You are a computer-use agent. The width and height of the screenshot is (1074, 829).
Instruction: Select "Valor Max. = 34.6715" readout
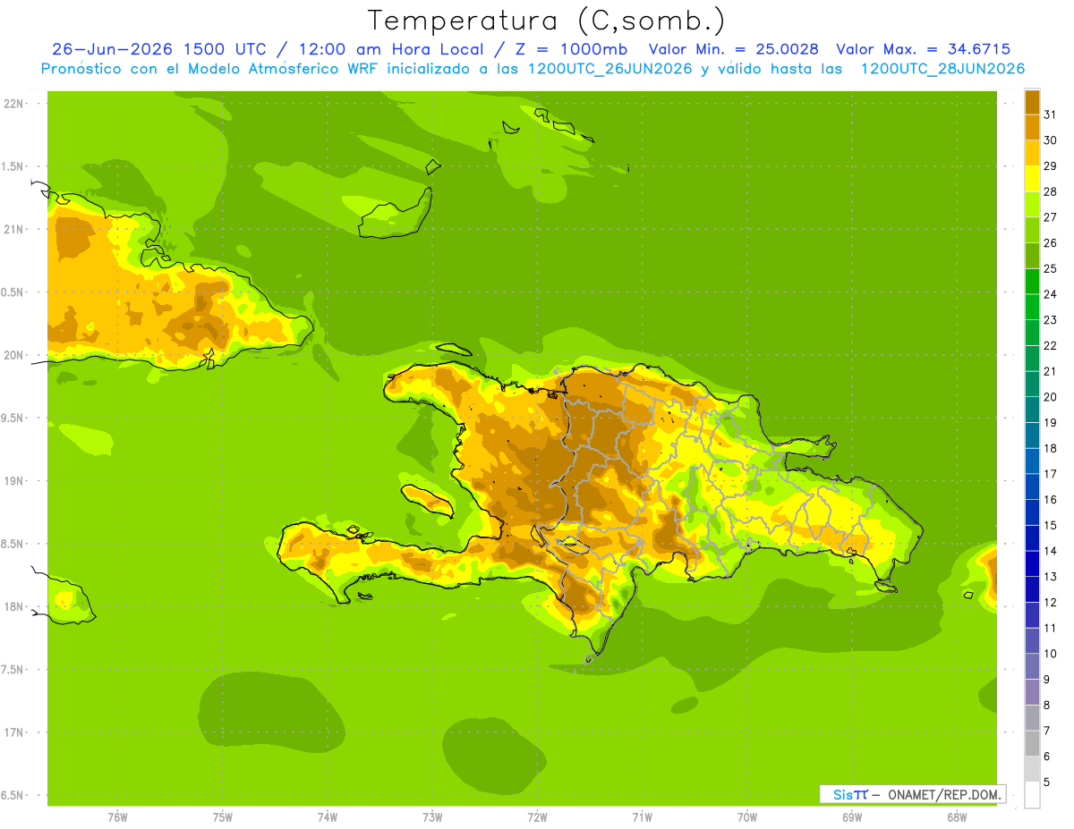coord(923,49)
